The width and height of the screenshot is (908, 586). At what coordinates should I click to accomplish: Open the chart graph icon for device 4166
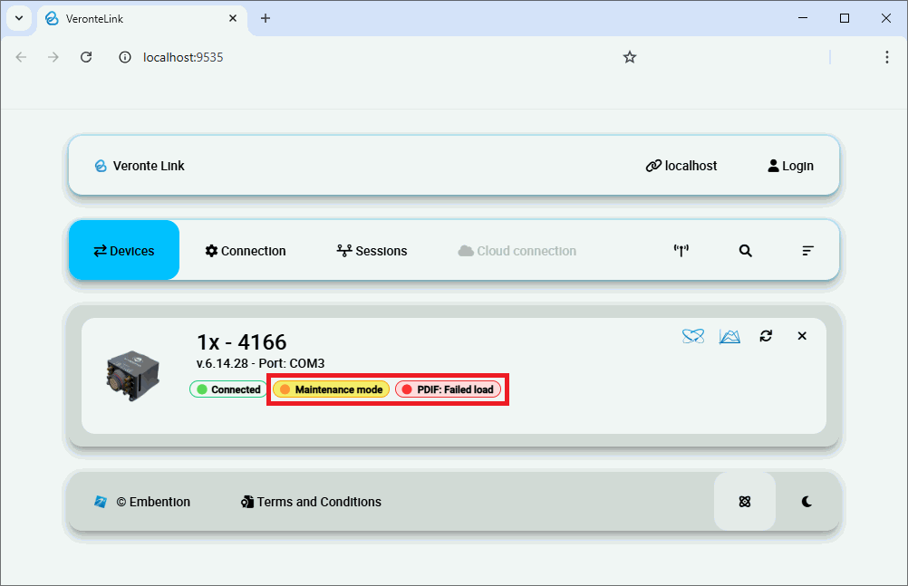pos(729,336)
